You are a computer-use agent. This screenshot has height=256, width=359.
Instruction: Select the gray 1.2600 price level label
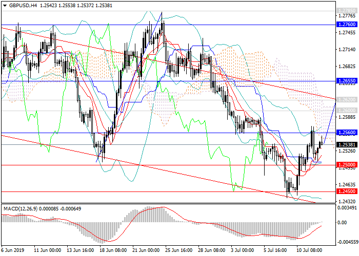[347, 111]
